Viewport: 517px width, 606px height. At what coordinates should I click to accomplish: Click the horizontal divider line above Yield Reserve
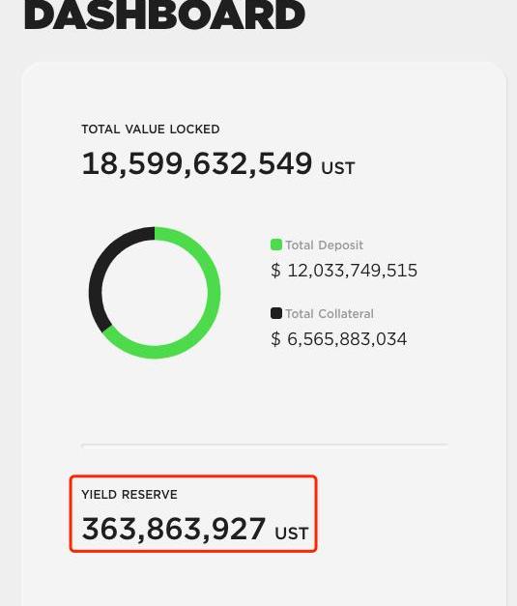click(x=265, y=445)
